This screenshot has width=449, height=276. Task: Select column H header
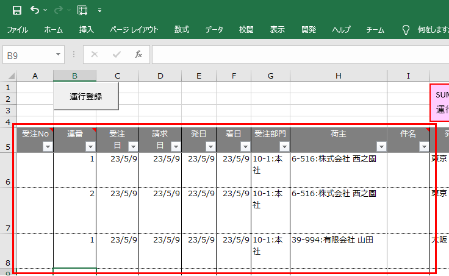338,76
